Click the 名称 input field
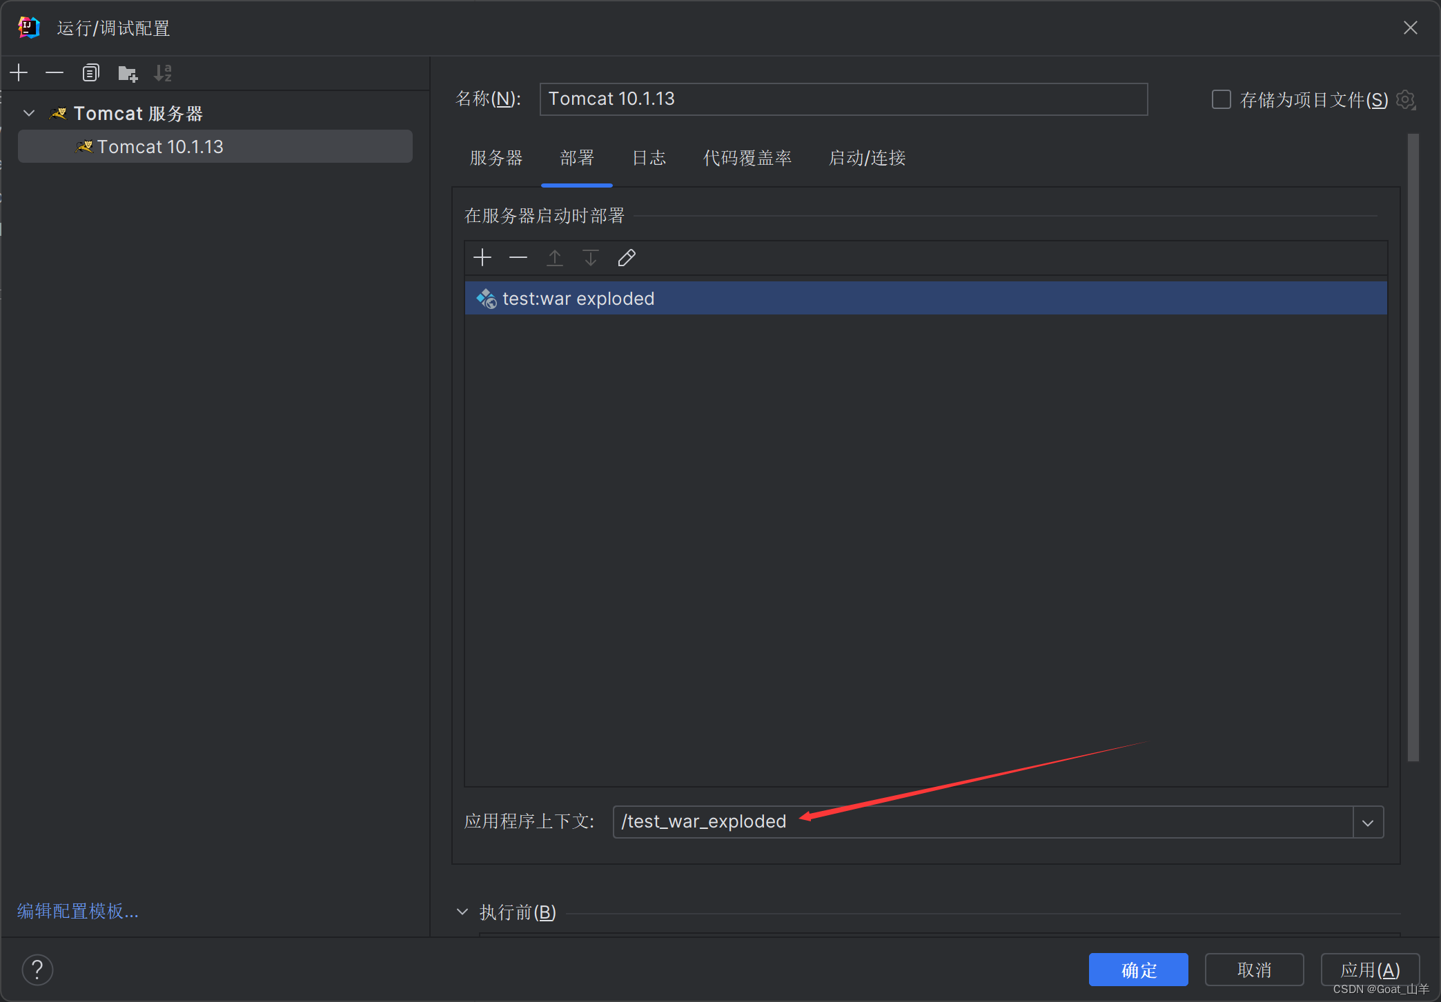The width and height of the screenshot is (1441, 1002). point(843,99)
